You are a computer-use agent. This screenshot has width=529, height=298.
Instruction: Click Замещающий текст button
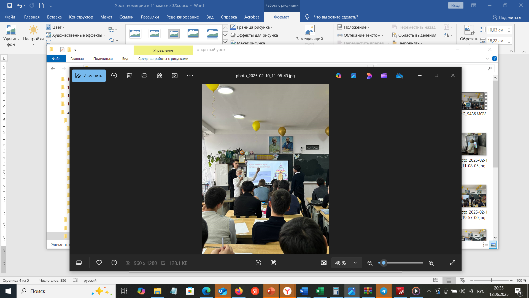309,34
